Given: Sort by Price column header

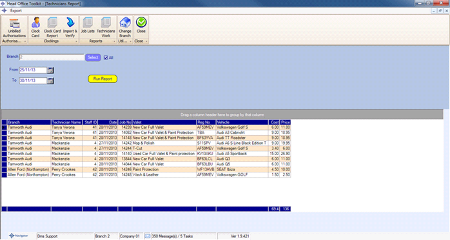Looking at the screenshot, I should coord(285,122).
